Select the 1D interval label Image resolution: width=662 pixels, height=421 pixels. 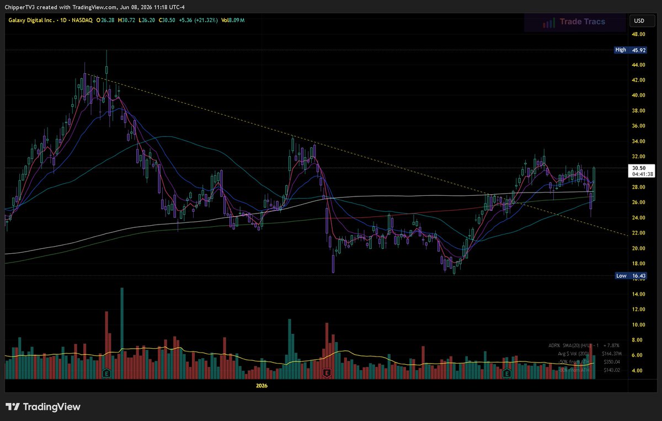(x=64, y=20)
